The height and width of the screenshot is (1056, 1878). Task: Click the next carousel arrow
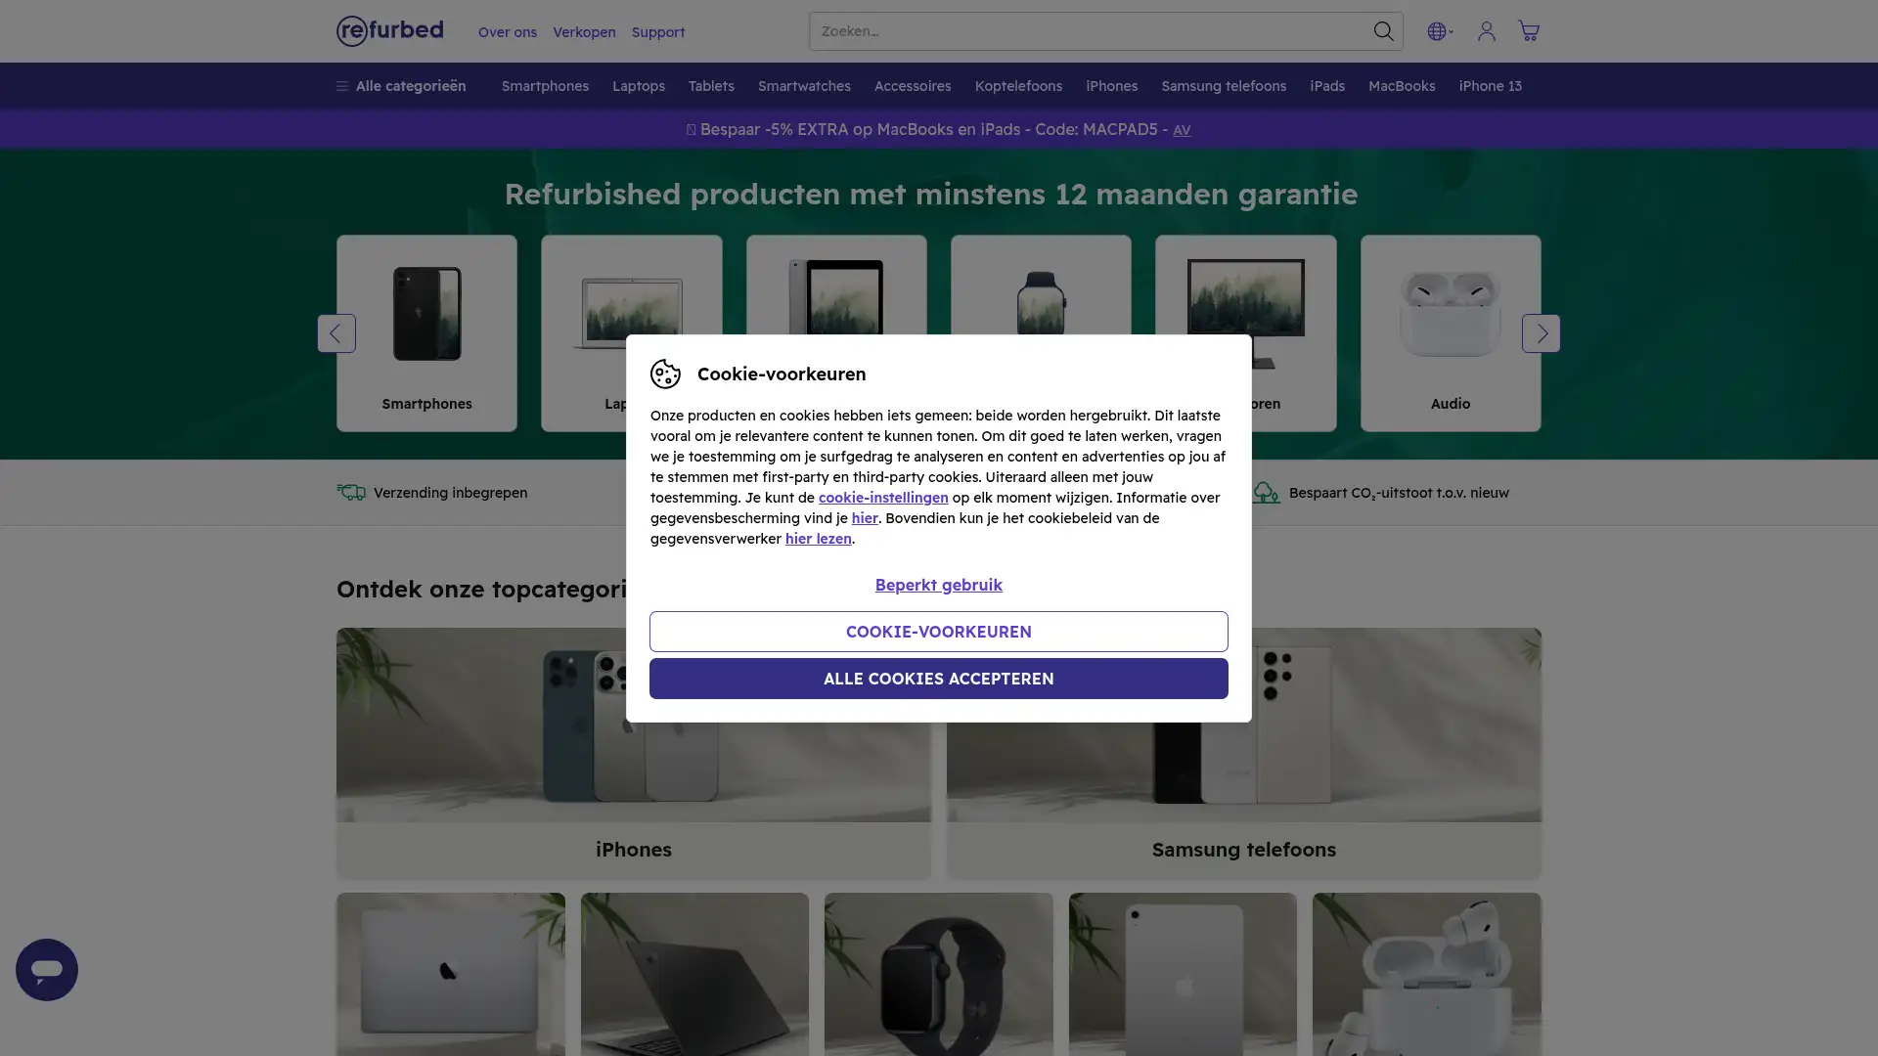[x=1541, y=332]
